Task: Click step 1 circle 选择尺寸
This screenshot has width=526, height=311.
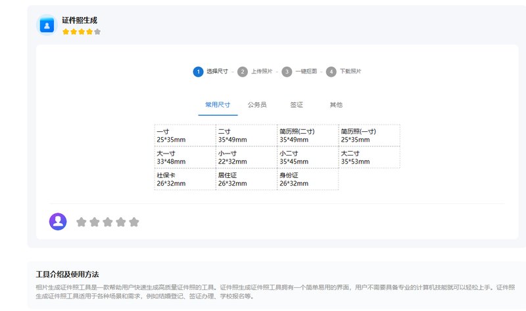Action: point(198,72)
